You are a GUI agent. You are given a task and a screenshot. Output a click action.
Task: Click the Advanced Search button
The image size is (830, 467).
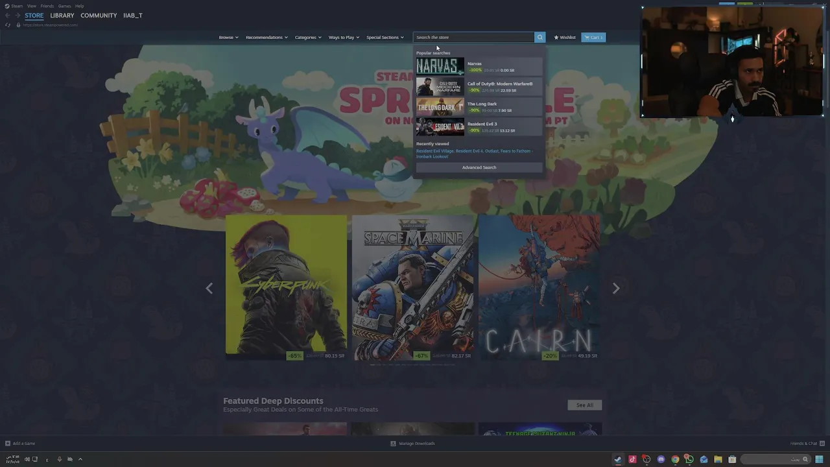tap(479, 167)
